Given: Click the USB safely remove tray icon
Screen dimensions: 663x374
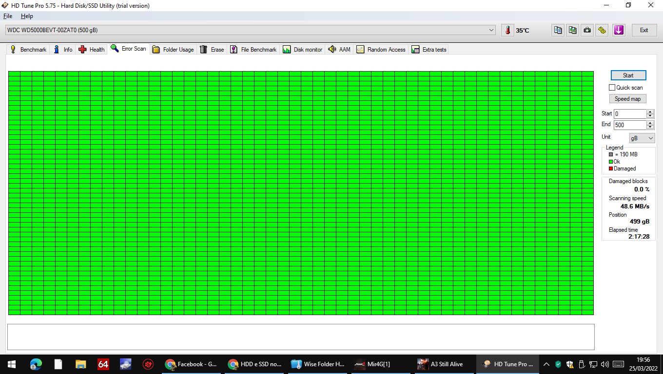Looking at the screenshot, I should 582,364.
